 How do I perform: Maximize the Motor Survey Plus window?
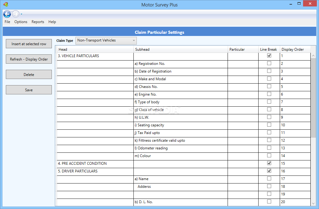click(299, 3)
